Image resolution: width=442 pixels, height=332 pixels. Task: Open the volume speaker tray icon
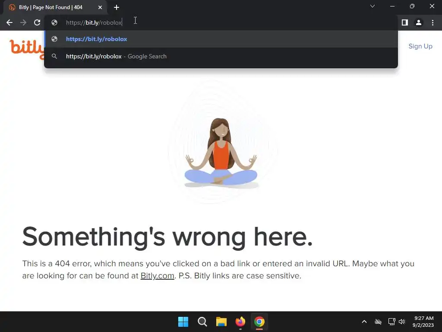click(402, 322)
